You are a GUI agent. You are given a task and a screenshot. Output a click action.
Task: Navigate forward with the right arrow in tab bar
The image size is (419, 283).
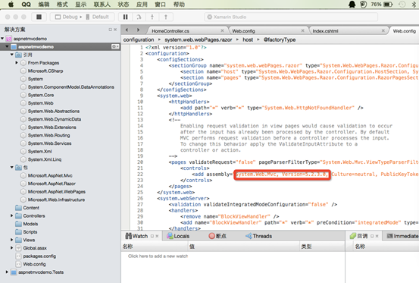(x=138, y=30)
